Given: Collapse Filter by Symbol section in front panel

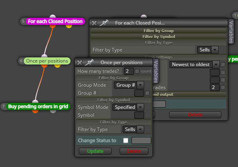Looking at the screenshot, I should pos(114,100).
